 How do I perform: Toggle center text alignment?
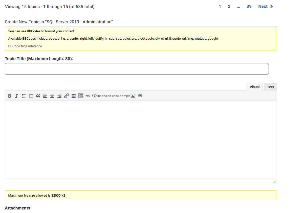click(52, 96)
